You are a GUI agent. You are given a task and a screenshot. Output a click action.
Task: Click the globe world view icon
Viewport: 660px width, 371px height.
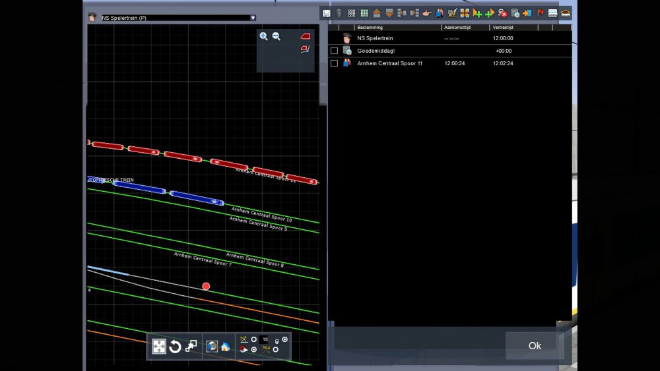(212, 347)
